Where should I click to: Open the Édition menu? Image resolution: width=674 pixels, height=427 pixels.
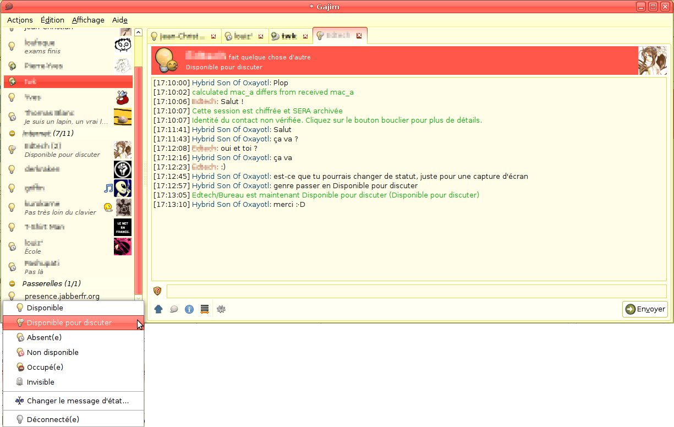pos(52,20)
